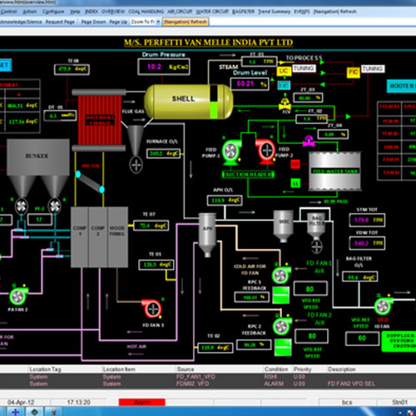The image size is (416, 416).
Task: Open the EVENTS page
Action: click(302, 12)
